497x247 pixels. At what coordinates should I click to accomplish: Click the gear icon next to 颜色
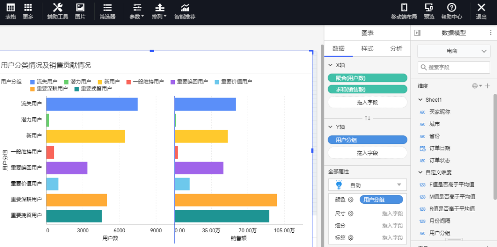click(350, 200)
